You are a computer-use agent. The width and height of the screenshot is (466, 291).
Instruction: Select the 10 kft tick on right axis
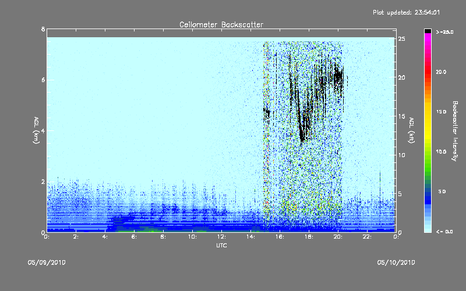coord(401,155)
